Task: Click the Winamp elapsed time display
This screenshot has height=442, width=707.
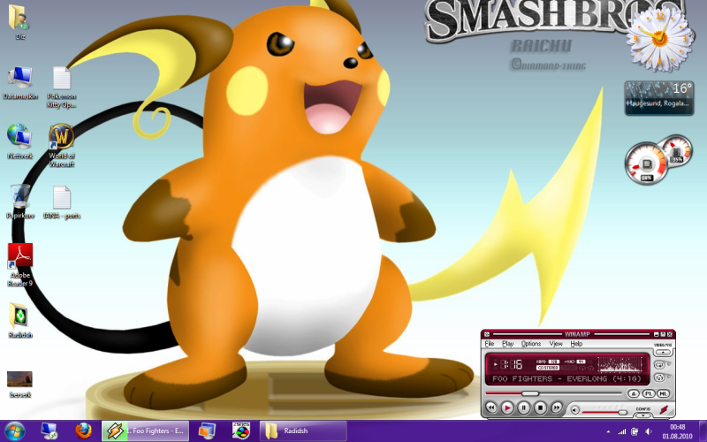Action: [512, 364]
